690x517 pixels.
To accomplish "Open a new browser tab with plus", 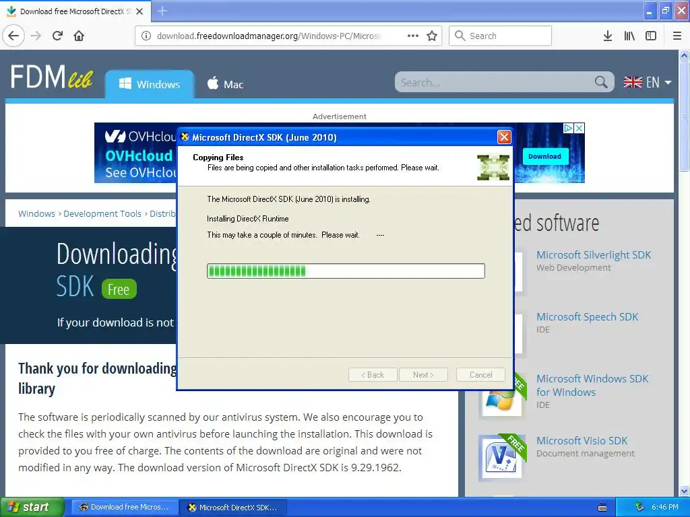I will [162, 11].
